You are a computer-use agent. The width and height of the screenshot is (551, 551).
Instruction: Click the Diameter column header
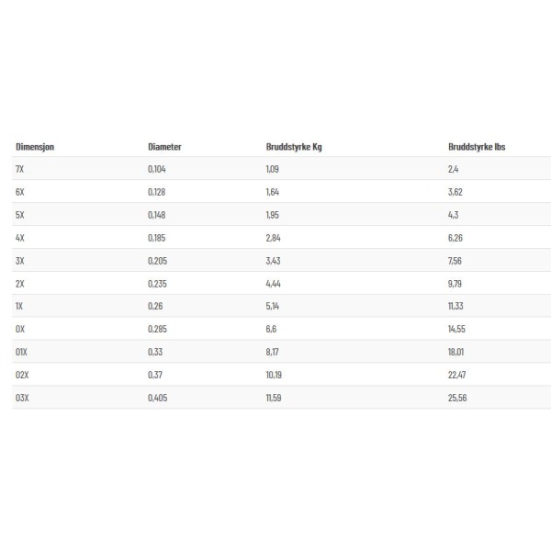(x=164, y=147)
